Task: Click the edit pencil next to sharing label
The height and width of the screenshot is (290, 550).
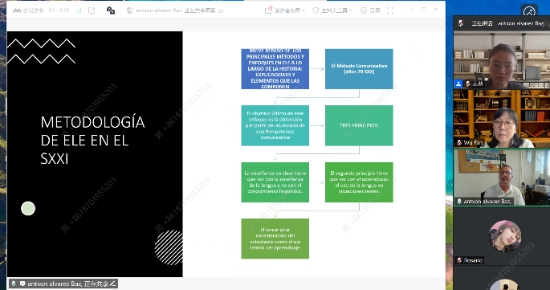Action: (112, 284)
